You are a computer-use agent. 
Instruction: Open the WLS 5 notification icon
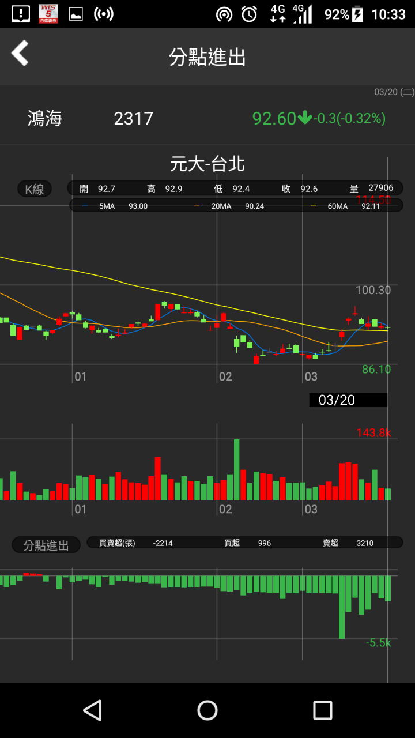(48, 14)
